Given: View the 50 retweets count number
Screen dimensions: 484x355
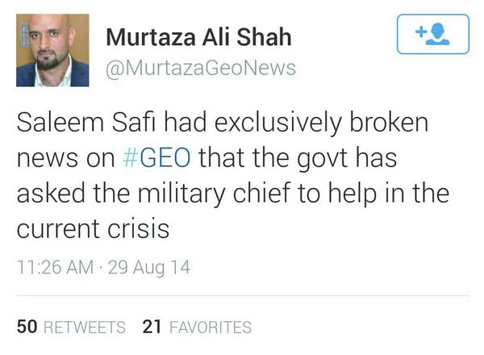Looking at the screenshot, I should [x=26, y=327].
